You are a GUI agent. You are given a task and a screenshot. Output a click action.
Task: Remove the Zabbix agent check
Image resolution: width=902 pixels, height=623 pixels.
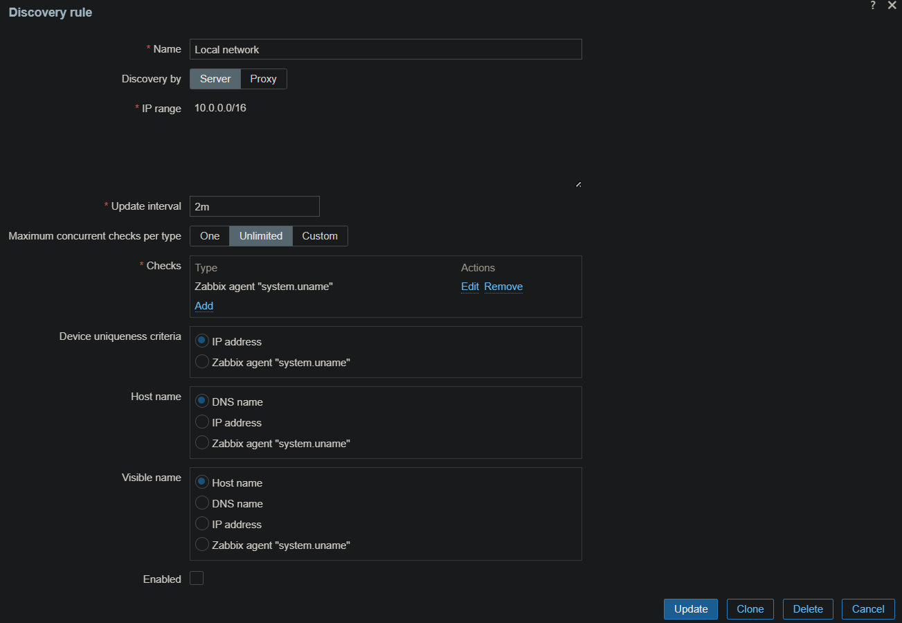[x=503, y=287]
